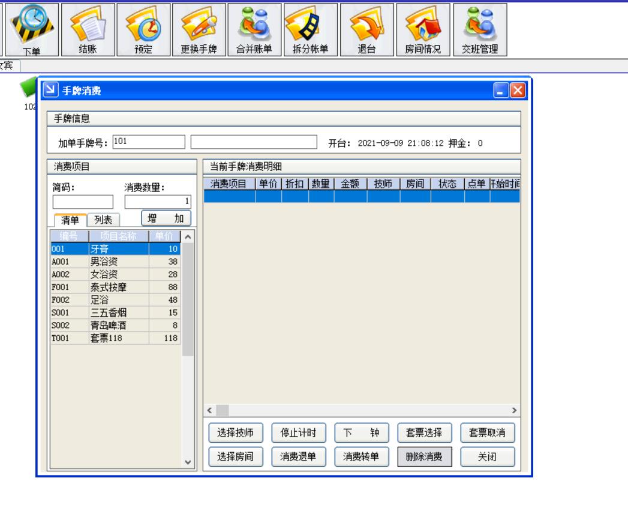Click the 退台 toolbar icon

[x=366, y=29]
